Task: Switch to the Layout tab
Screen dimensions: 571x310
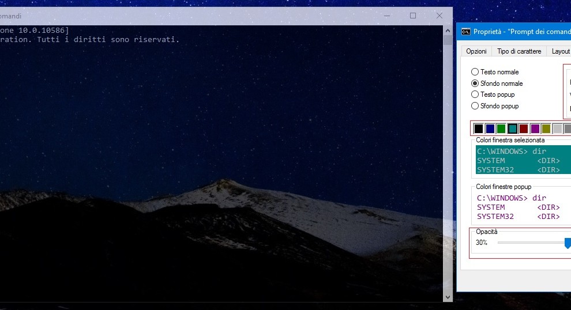Action: tap(560, 51)
